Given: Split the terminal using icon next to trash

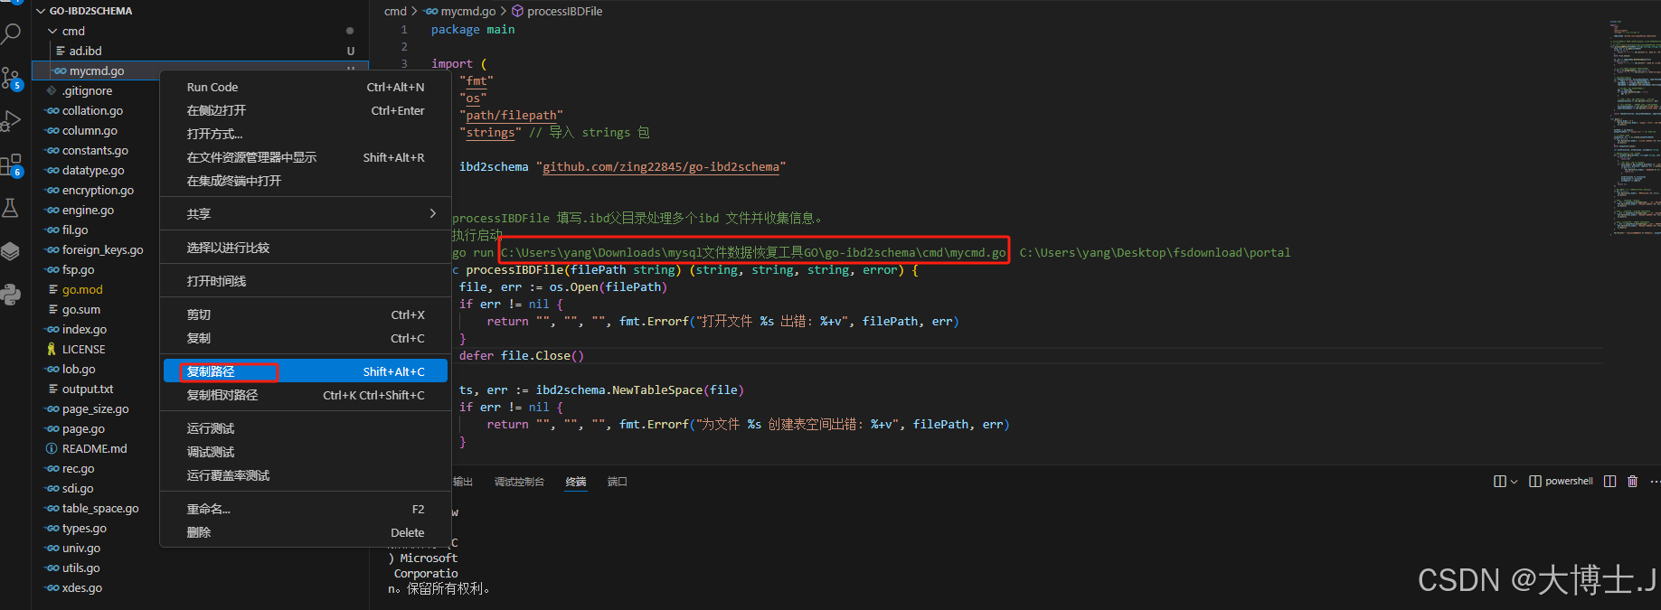Looking at the screenshot, I should pos(1609,481).
